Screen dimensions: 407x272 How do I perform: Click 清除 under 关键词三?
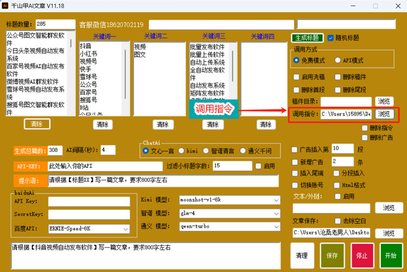tap(213, 124)
